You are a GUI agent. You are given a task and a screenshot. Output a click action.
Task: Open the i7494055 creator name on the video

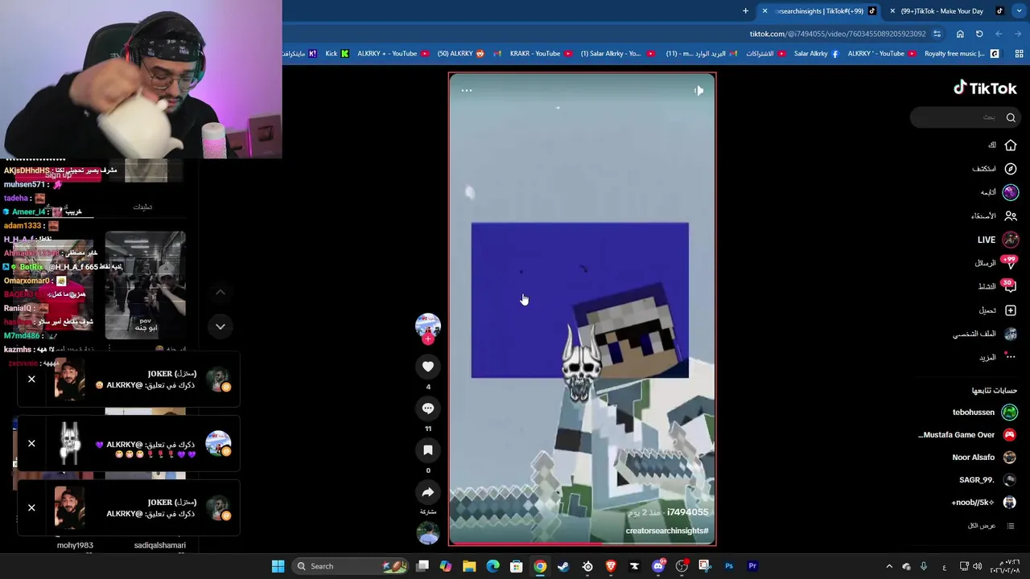click(x=687, y=512)
